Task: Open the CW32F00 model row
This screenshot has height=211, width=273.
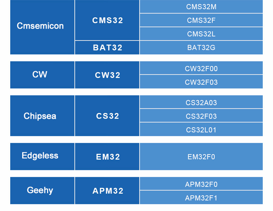Action: tap(201, 68)
